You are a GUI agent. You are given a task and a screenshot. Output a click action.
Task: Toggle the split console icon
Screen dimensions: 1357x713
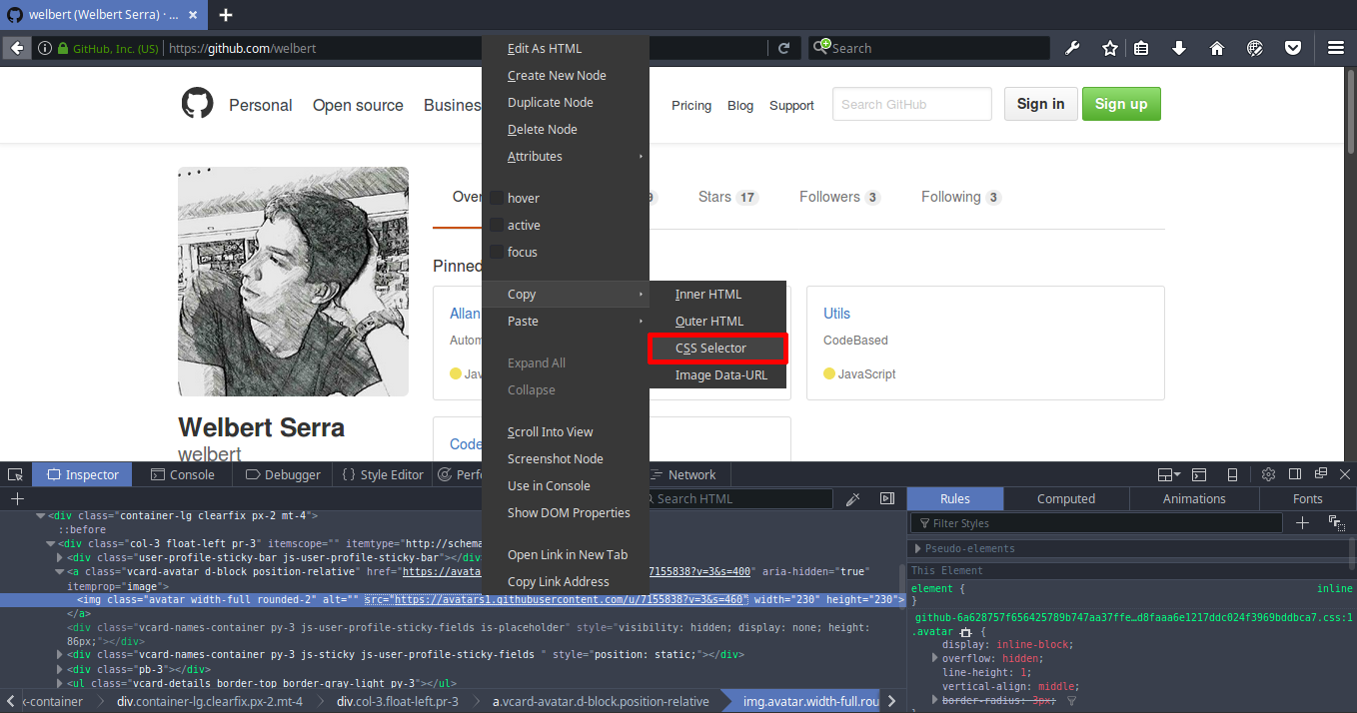point(1199,474)
